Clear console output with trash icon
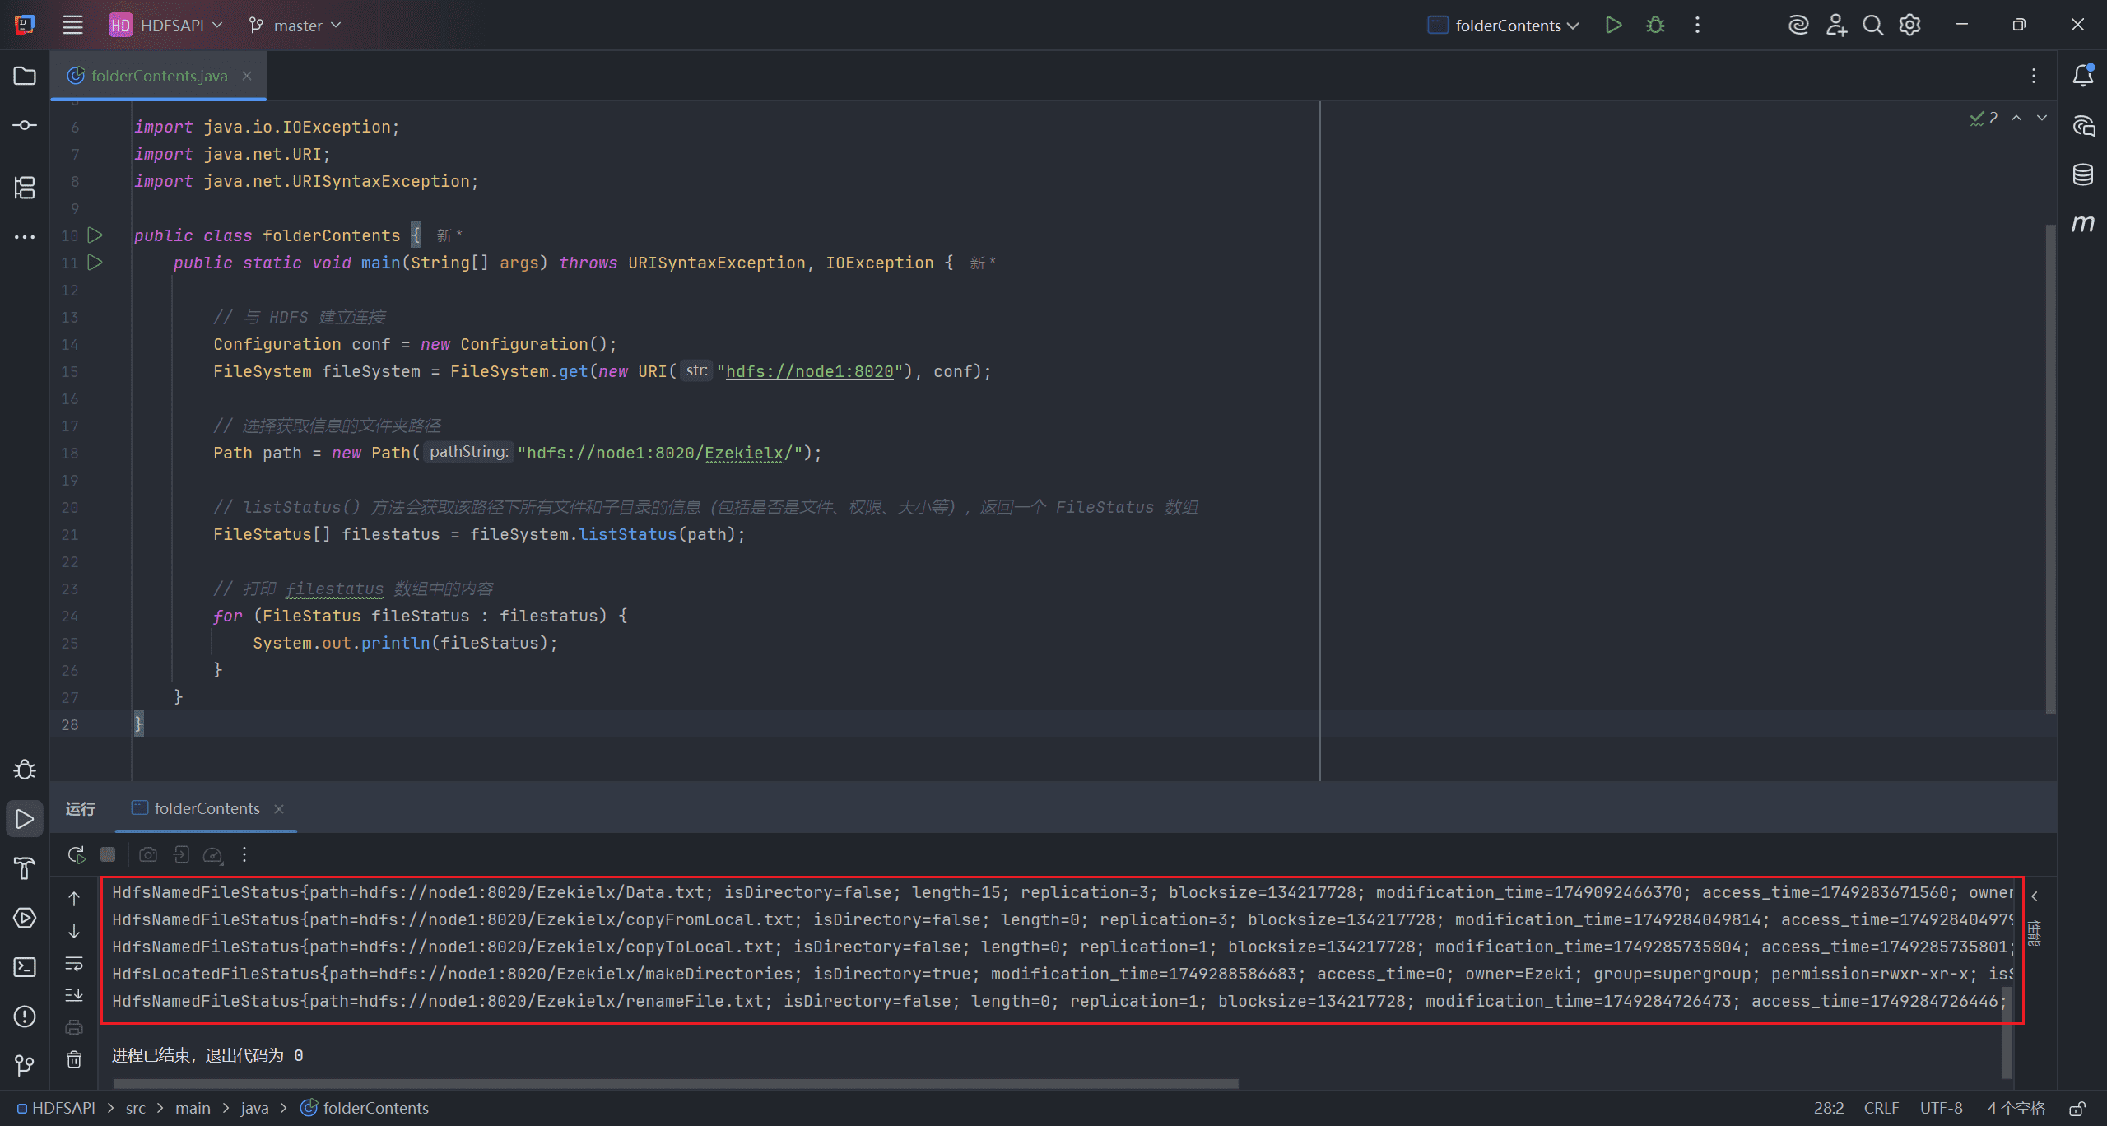 74,1059
